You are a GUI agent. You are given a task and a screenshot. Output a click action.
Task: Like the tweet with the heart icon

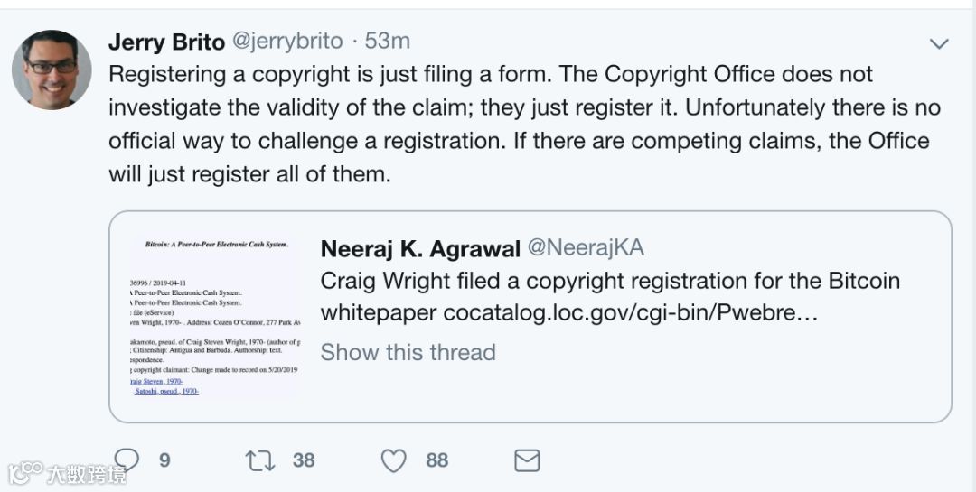point(393,460)
